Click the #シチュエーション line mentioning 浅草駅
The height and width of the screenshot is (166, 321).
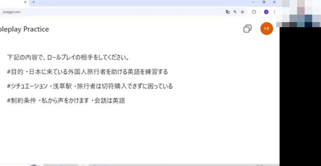coord(90,86)
